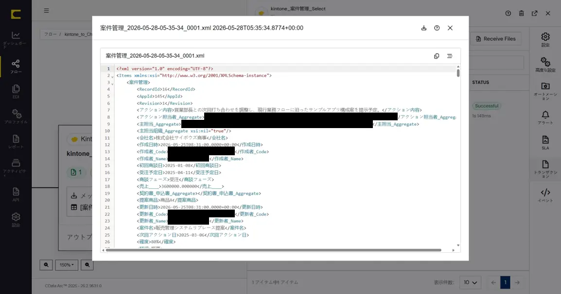Click the 次回アクション日 2025-03-06 line
Viewport: 561px width, 294px height.
click(x=193, y=235)
